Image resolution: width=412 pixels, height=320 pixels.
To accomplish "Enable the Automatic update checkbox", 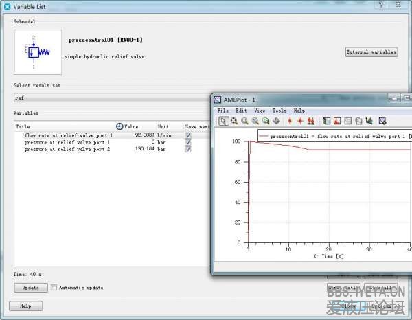I will (x=54, y=288).
